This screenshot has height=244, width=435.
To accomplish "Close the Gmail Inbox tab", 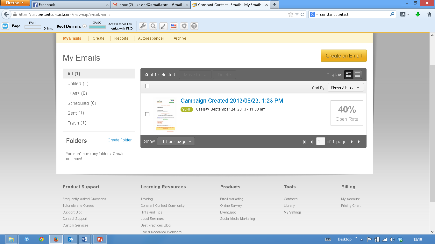I will [x=187, y=5].
